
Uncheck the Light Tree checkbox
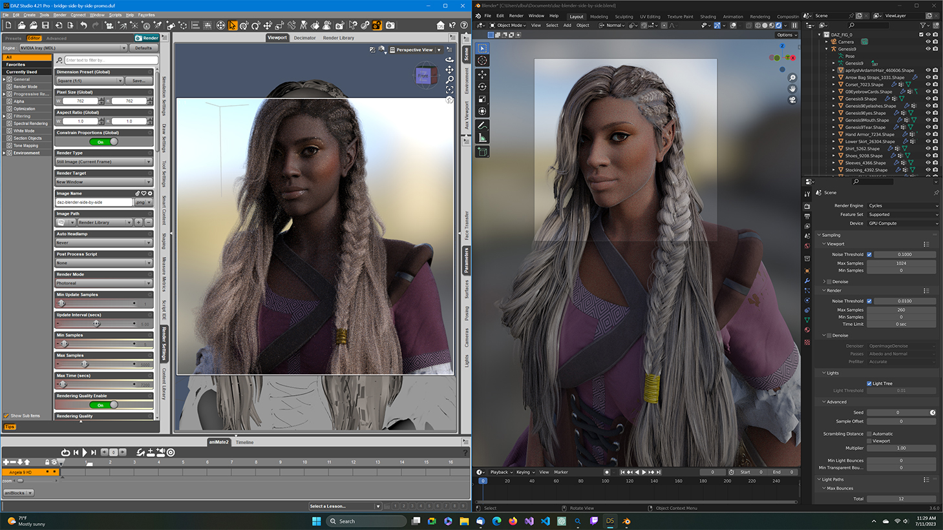(x=869, y=383)
